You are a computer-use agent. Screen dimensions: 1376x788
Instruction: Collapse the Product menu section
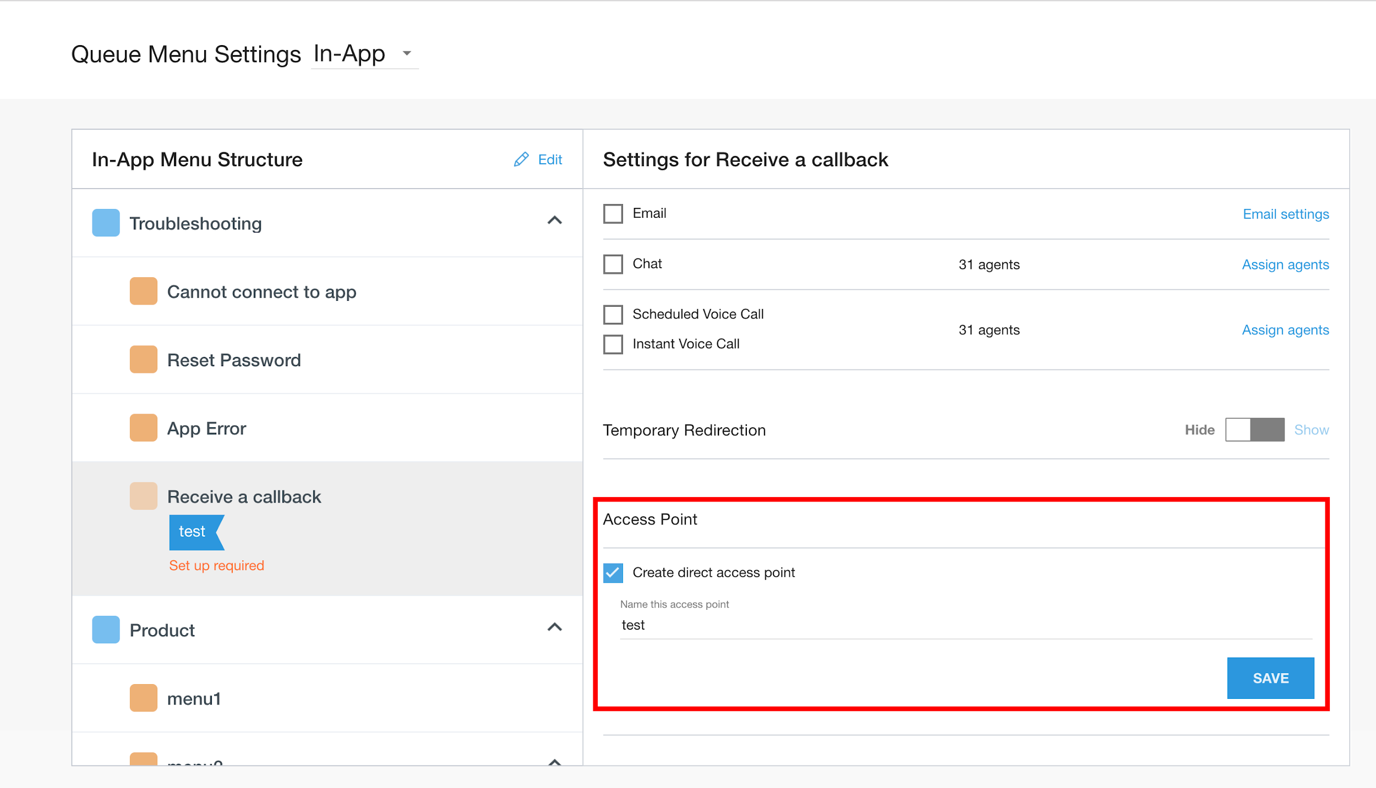point(554,627)
